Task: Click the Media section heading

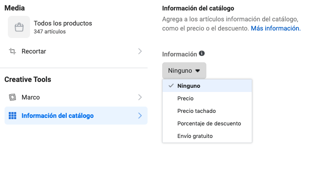Action: coord(15,8)
